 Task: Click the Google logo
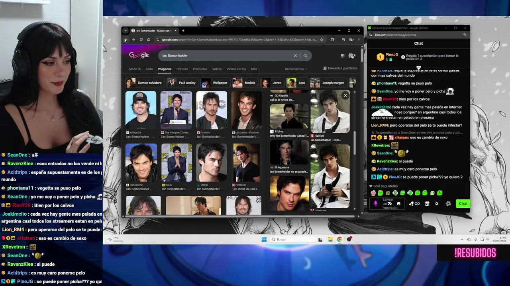(x=139, y=55)
